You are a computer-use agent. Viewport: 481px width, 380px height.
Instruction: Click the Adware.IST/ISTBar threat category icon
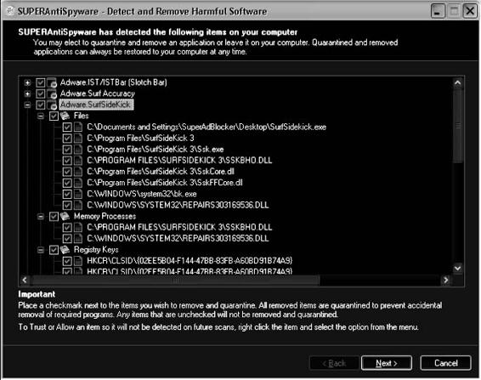click(x=52, y=82)
